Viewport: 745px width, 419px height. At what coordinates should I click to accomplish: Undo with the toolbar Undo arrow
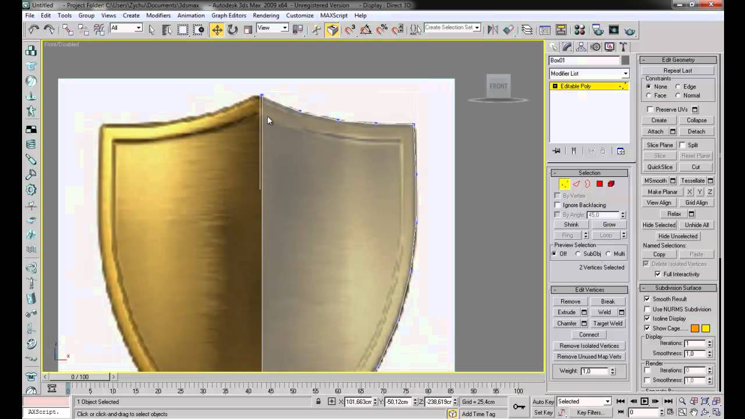click(x=33, y=30)
